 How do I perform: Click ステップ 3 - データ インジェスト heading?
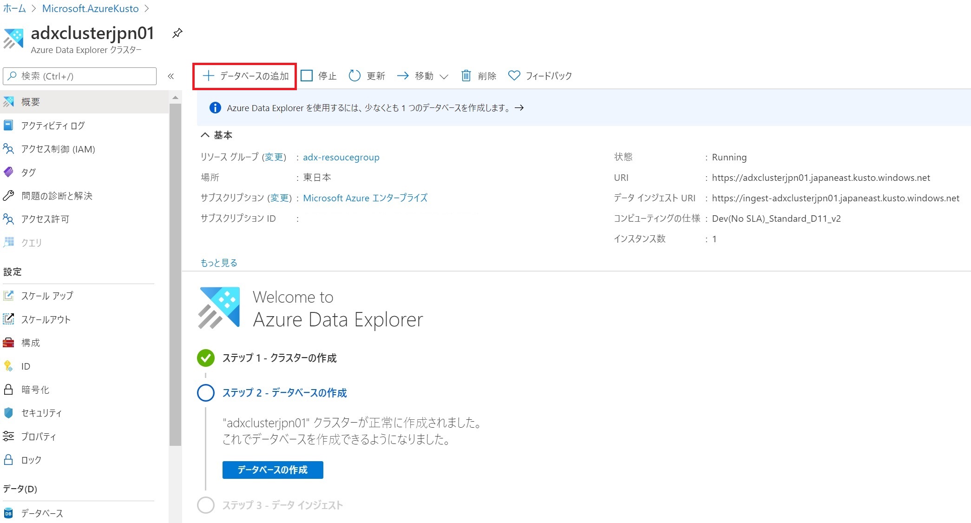click(x=282, y=505)
